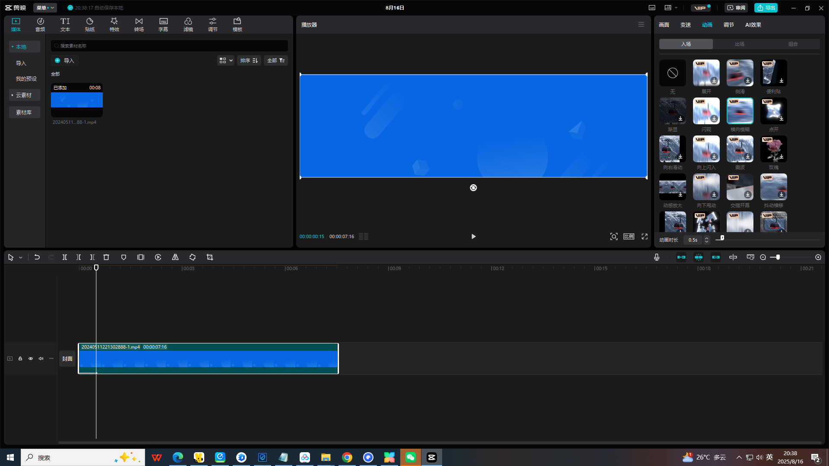Click the microphone record voiceover icon

657,257
